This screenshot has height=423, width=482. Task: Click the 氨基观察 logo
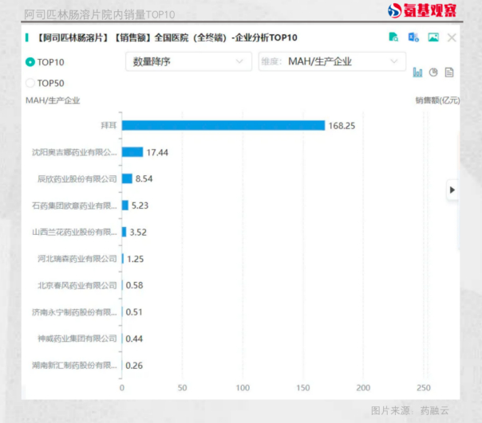pos(421,10)
